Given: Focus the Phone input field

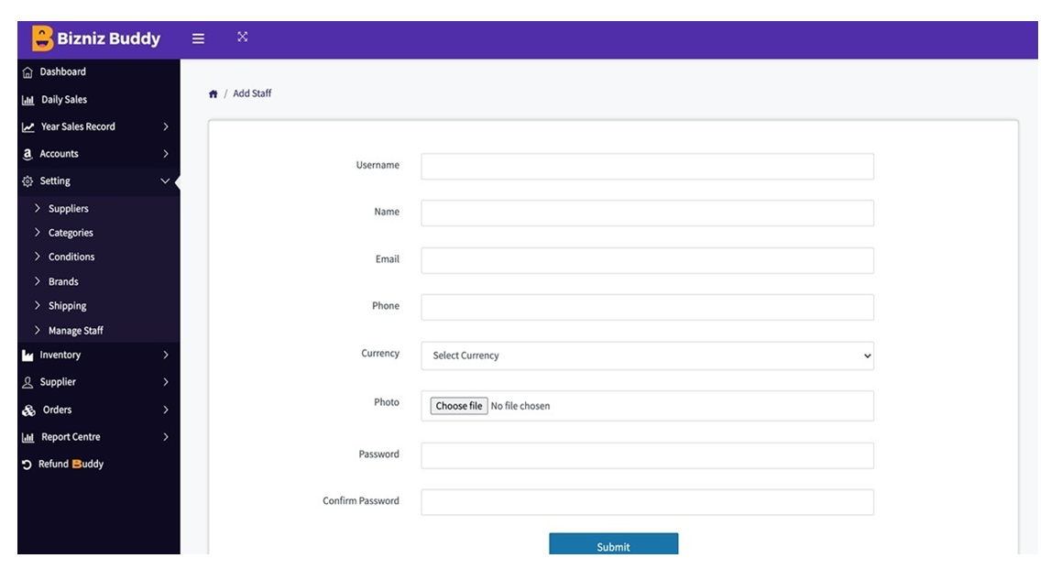Looking at the screenshot, I should (x=648, y=307).
